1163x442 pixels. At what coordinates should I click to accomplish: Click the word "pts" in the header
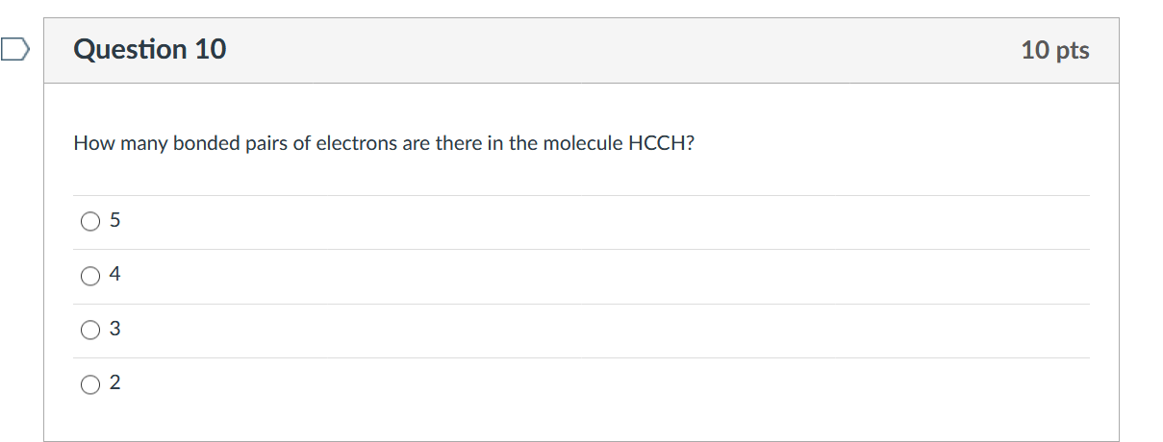[x=1073, y=50]
